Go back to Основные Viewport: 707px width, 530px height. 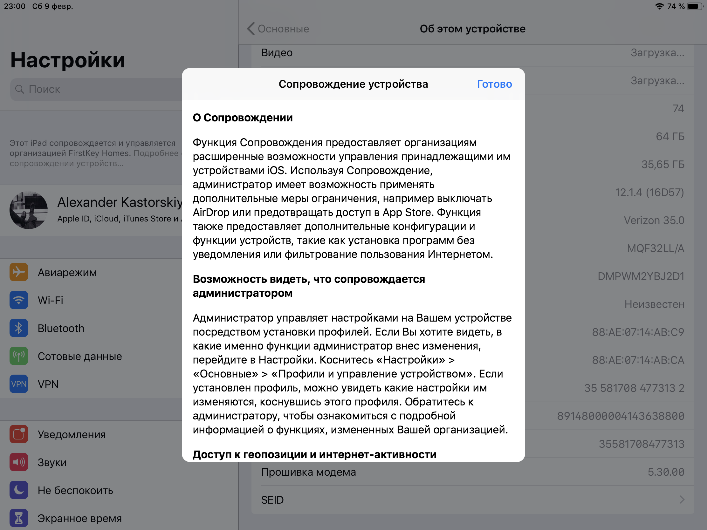283,29
